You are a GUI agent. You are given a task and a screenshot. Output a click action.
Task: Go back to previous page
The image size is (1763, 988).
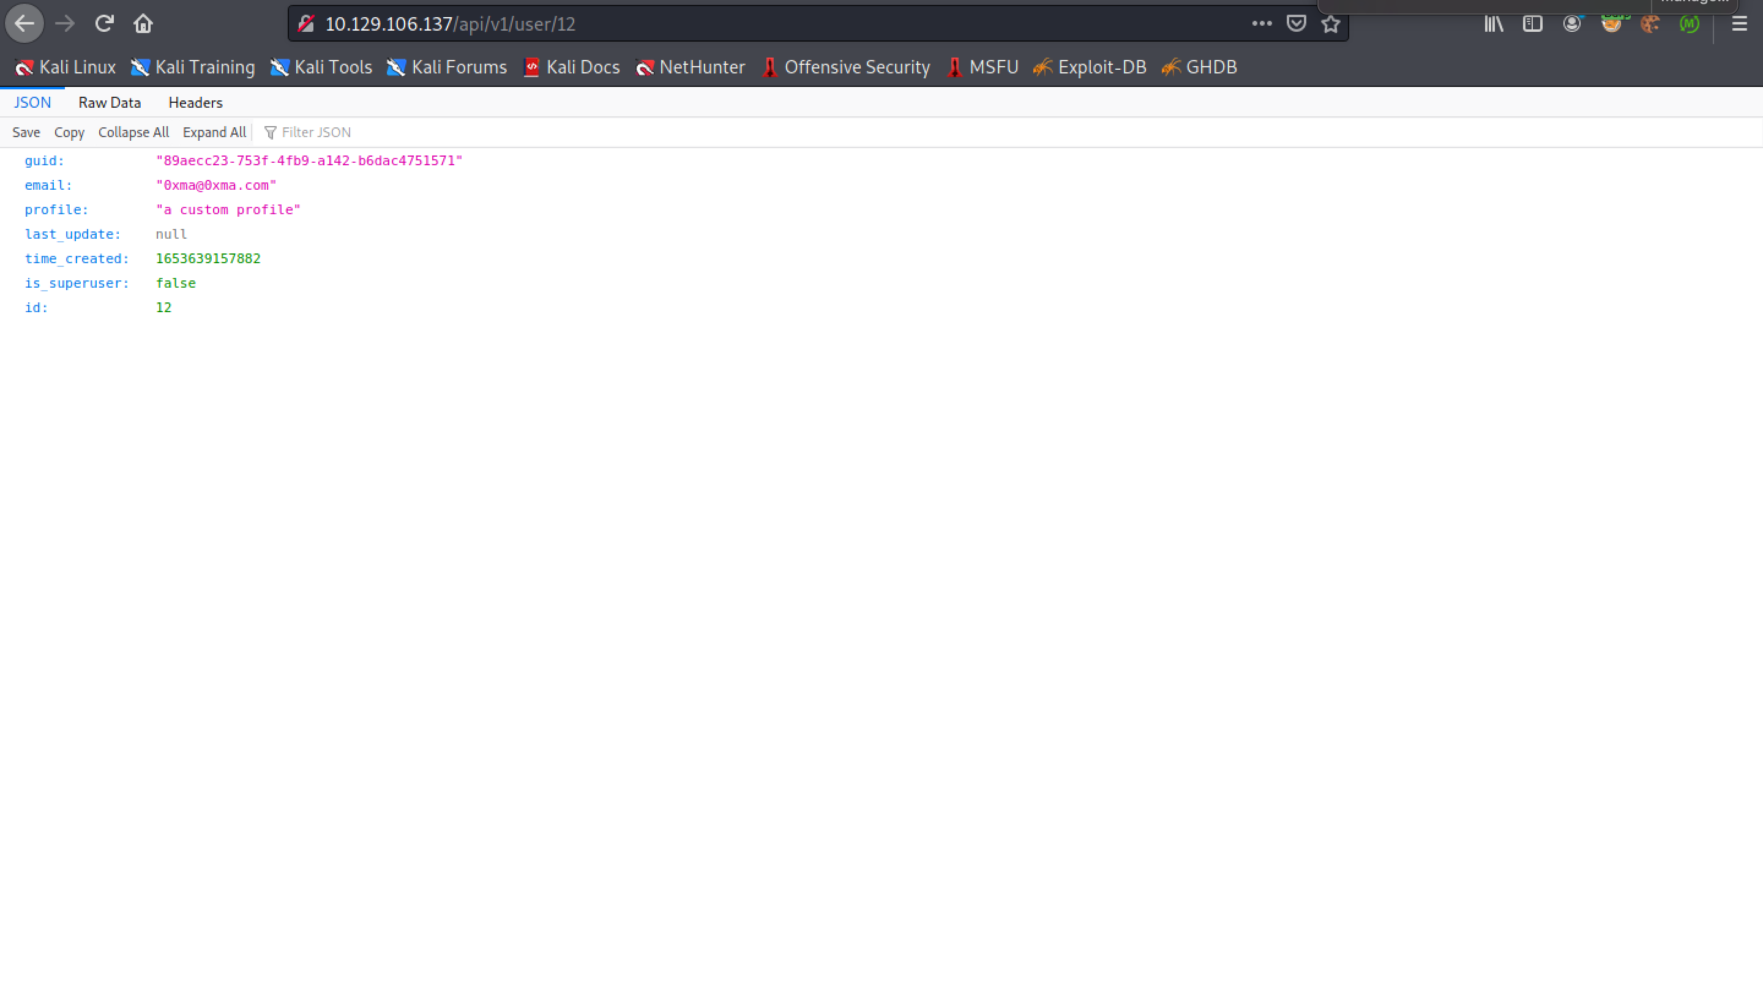coord(24,24)
